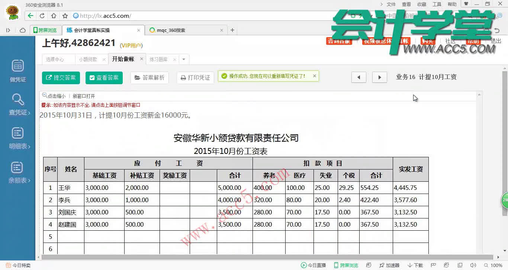Open the browser home page icon
The width and height of the screenshot is (508, 270).
pyautogui.click(x=54, y=16)
